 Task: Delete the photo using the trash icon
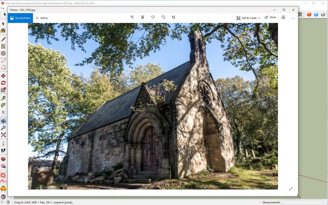point(143,17)
